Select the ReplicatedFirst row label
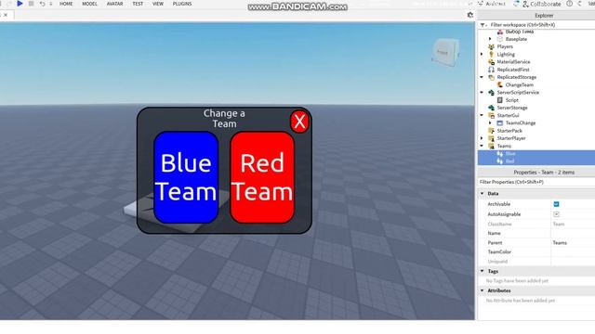The height and width of the screenshot is (334, 595). (513, 70)
